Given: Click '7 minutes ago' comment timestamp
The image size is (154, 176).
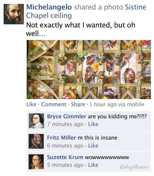Looking at the screenshot, I should pos(65,124).
